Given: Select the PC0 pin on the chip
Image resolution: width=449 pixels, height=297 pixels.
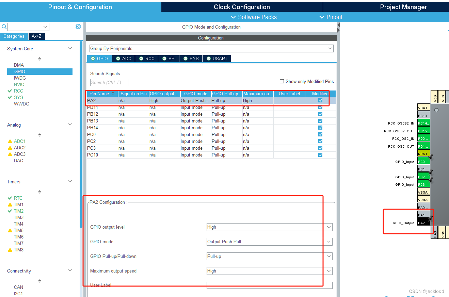Looking at the screenshot, I should coord(423,162).
